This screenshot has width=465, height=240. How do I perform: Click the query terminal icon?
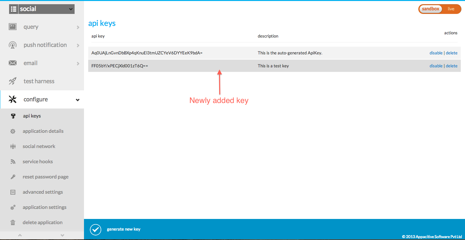click(x=13, y=27)
